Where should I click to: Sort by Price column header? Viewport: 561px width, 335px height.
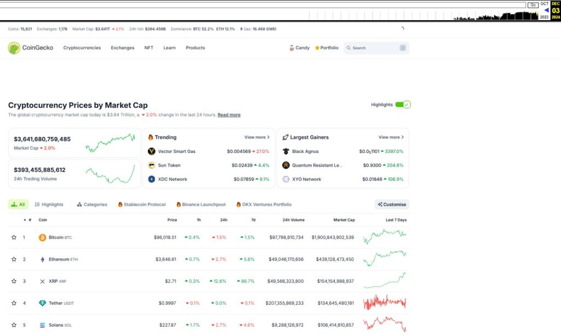coord(172,220)
